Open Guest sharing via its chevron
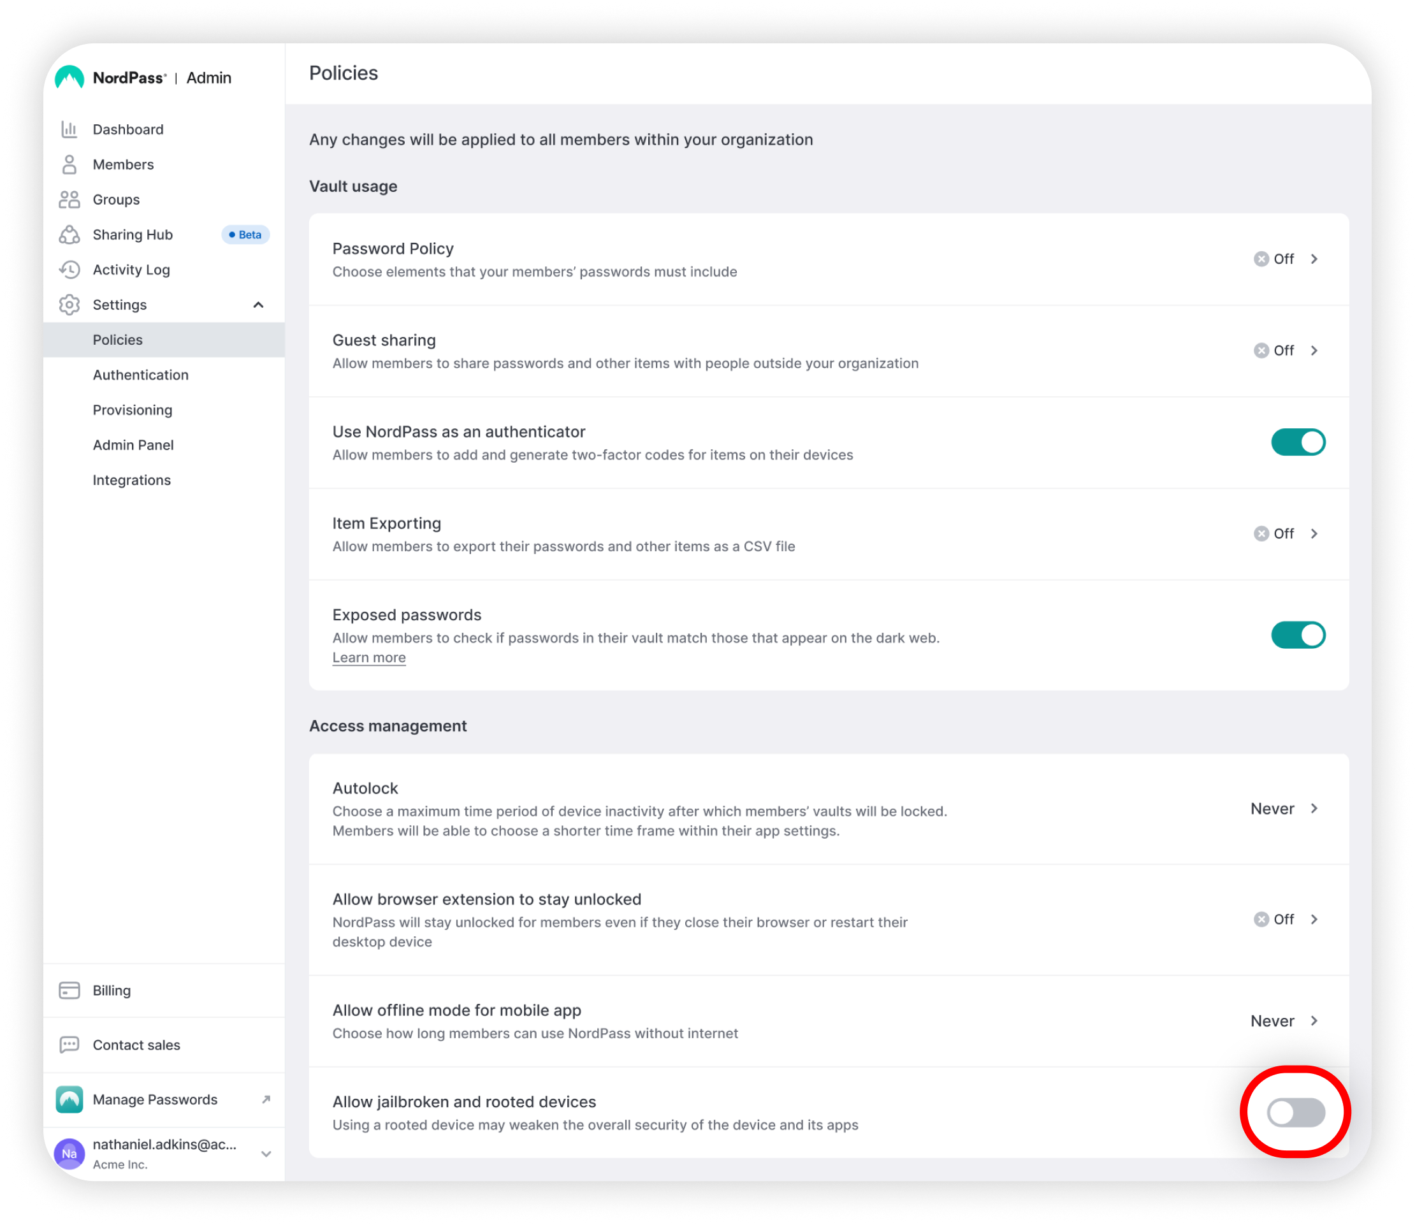 pyautogui.click(x=1314, y=351)
